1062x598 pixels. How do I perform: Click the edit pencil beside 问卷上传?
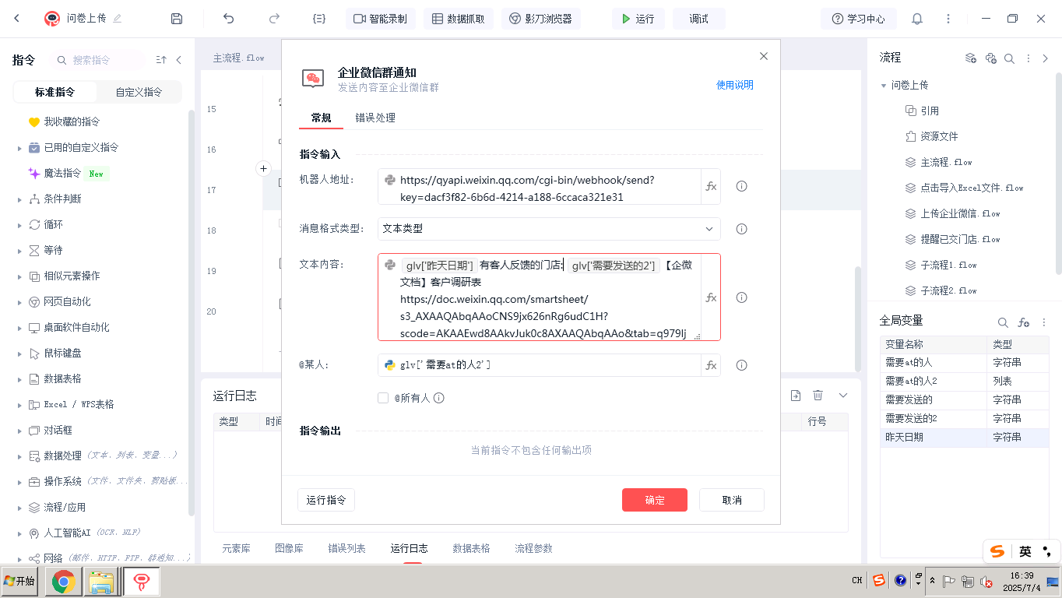(118, 19)
